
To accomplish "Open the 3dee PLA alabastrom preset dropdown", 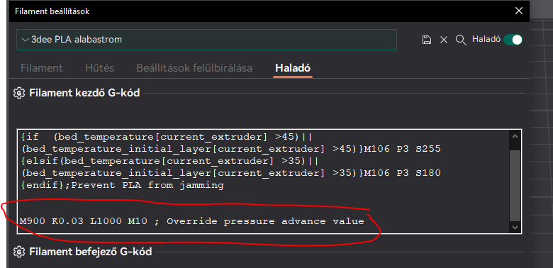I will pos(207,40).
